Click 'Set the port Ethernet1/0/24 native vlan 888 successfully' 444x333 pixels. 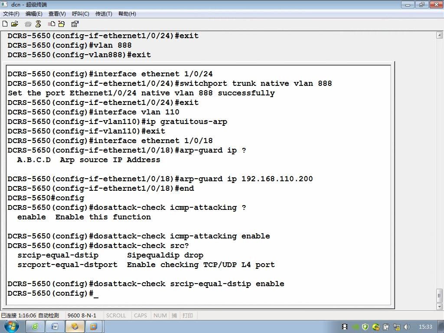click(141, 93)
